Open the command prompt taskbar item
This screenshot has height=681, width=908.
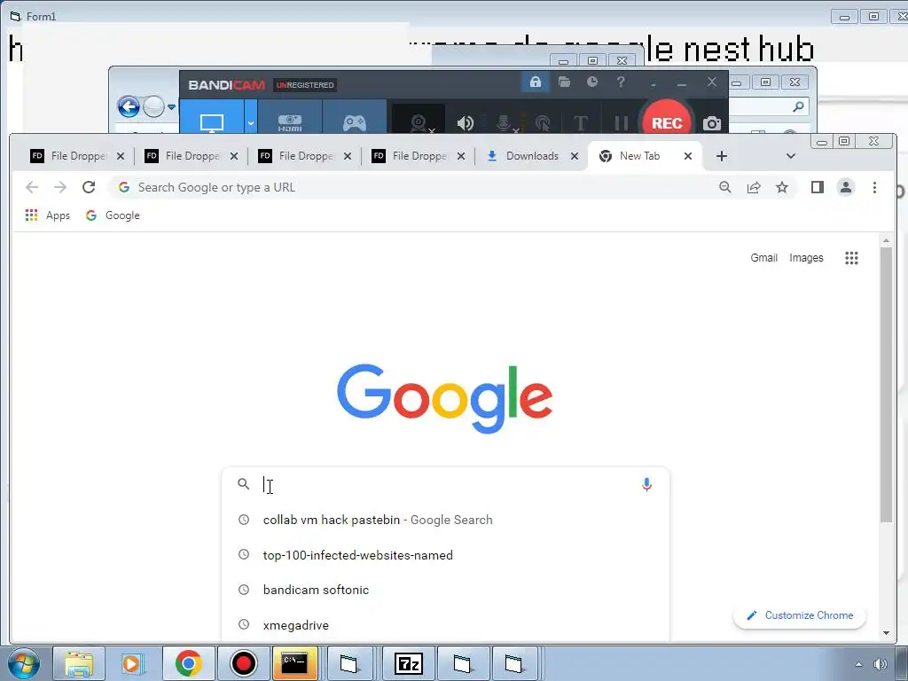click(294, 663)
